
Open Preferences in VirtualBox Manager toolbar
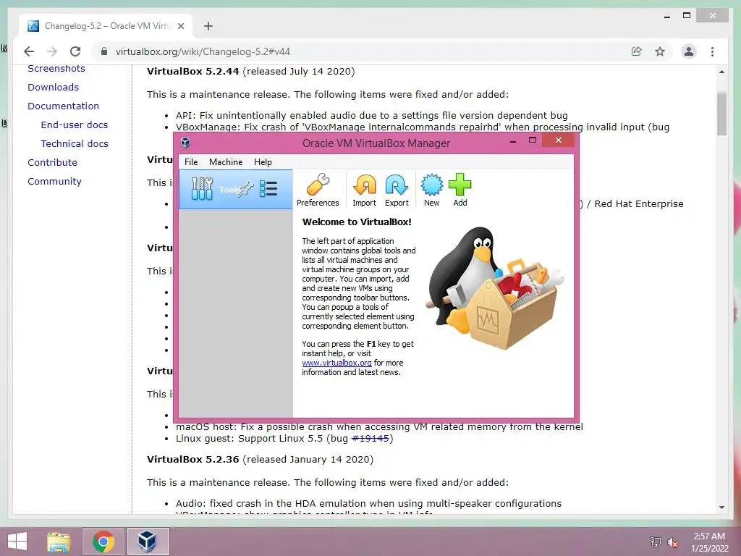[x=318, y=190]
